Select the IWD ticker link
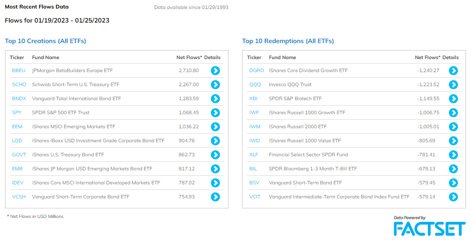Image resolution: width=471 pixels, height=241 pixels. [255, 141]
